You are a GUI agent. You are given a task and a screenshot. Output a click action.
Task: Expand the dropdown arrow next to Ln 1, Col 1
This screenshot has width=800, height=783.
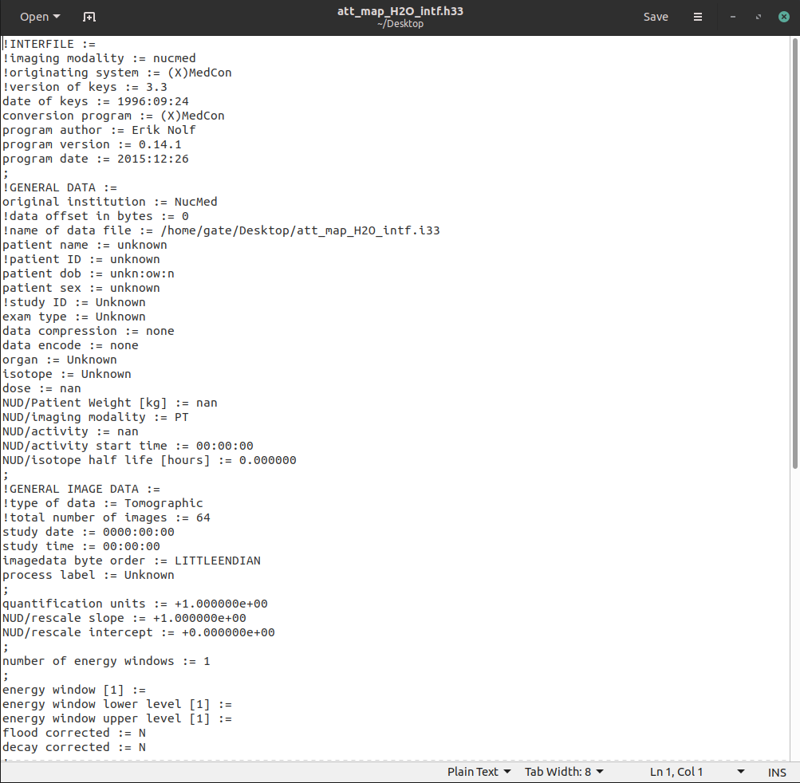(x=741, y=772)
